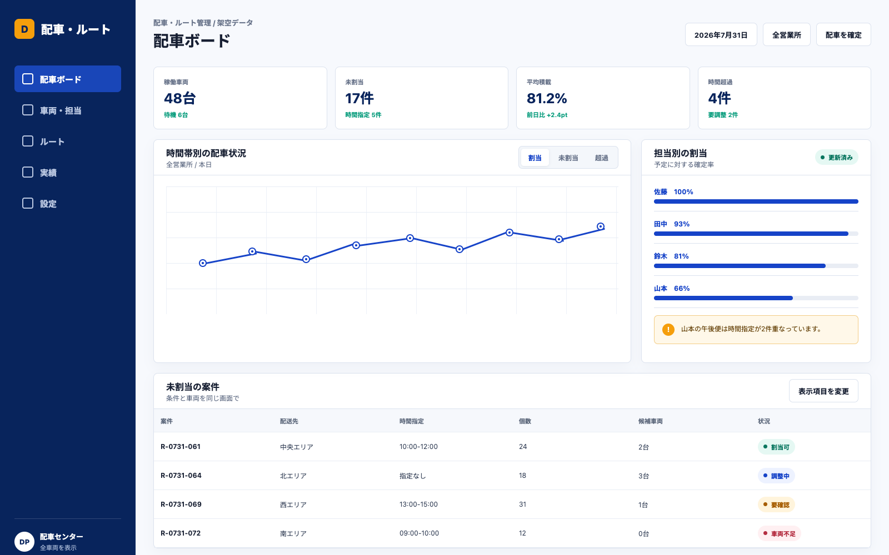Viewport: 889px width, 555px height.
Task: Click the DP avatar circle
Action: click(24, 542)
